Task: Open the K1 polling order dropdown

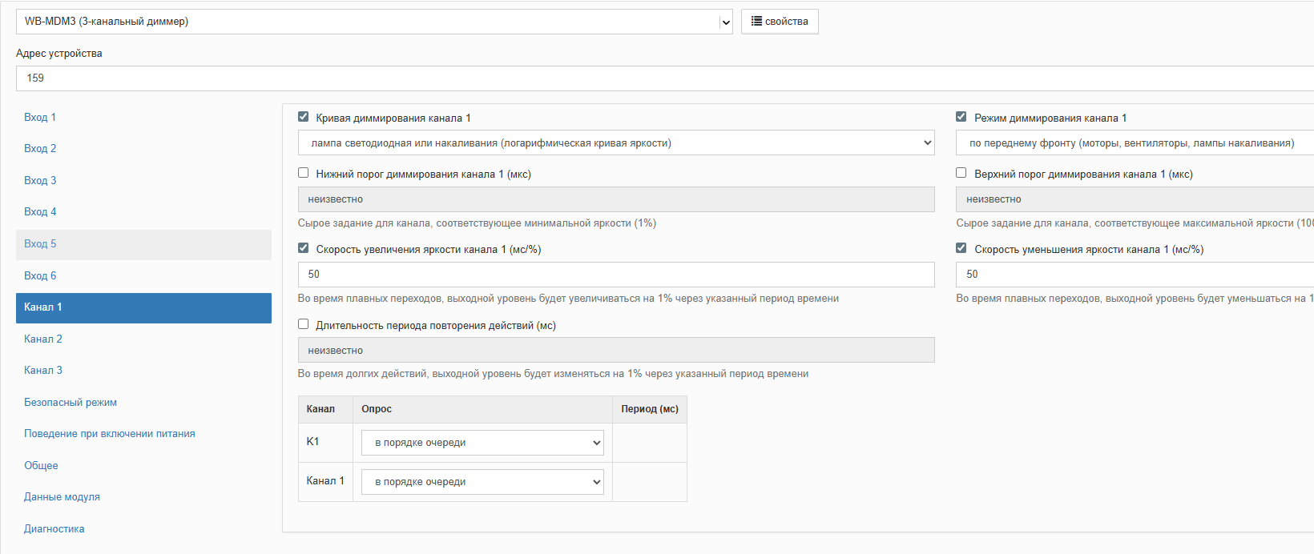Action: click(x=482, y=443)
